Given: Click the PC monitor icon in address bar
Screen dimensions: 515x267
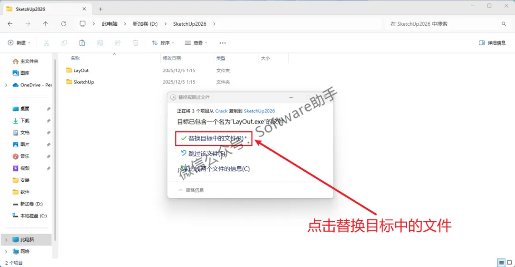Looking at the screenshot, I should coord(82,24).
